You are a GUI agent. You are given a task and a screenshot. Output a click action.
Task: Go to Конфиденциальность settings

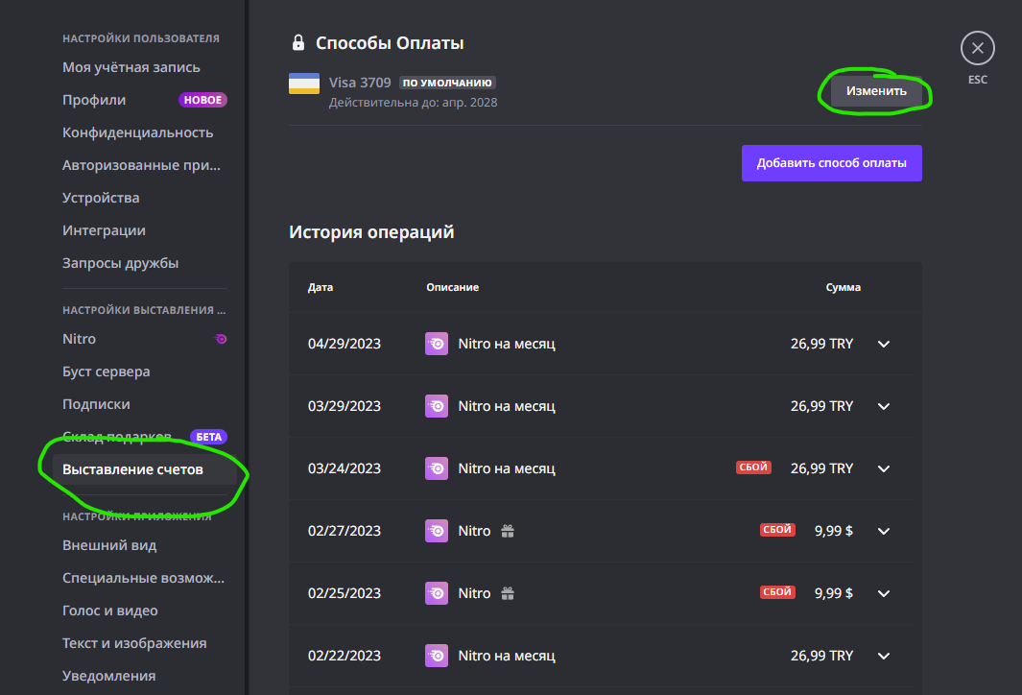point(145,132)
